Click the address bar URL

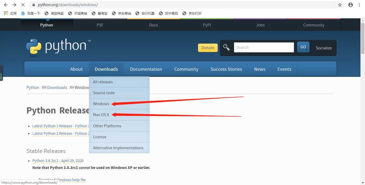[68, 5]
